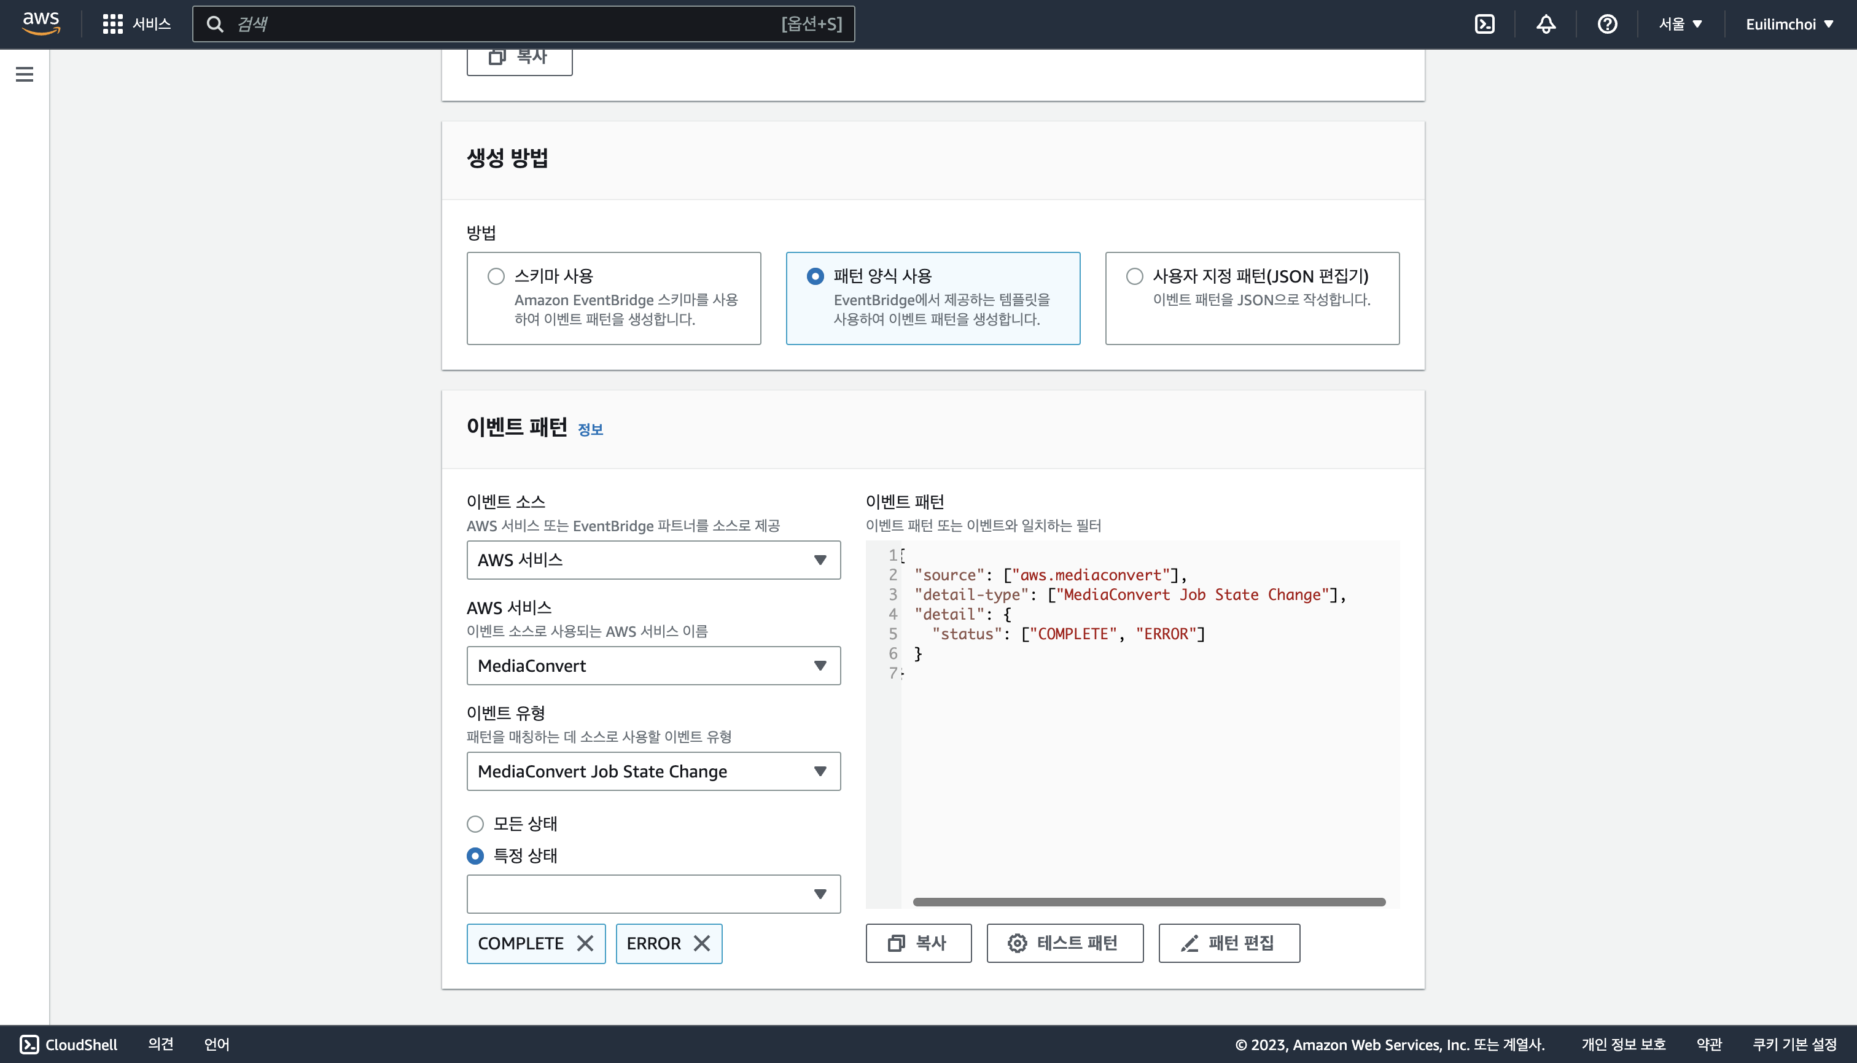Open the help question mark icon
Image resolution: width=1857 pixels, height=1063 pixels.
[x=1607, y=24]
